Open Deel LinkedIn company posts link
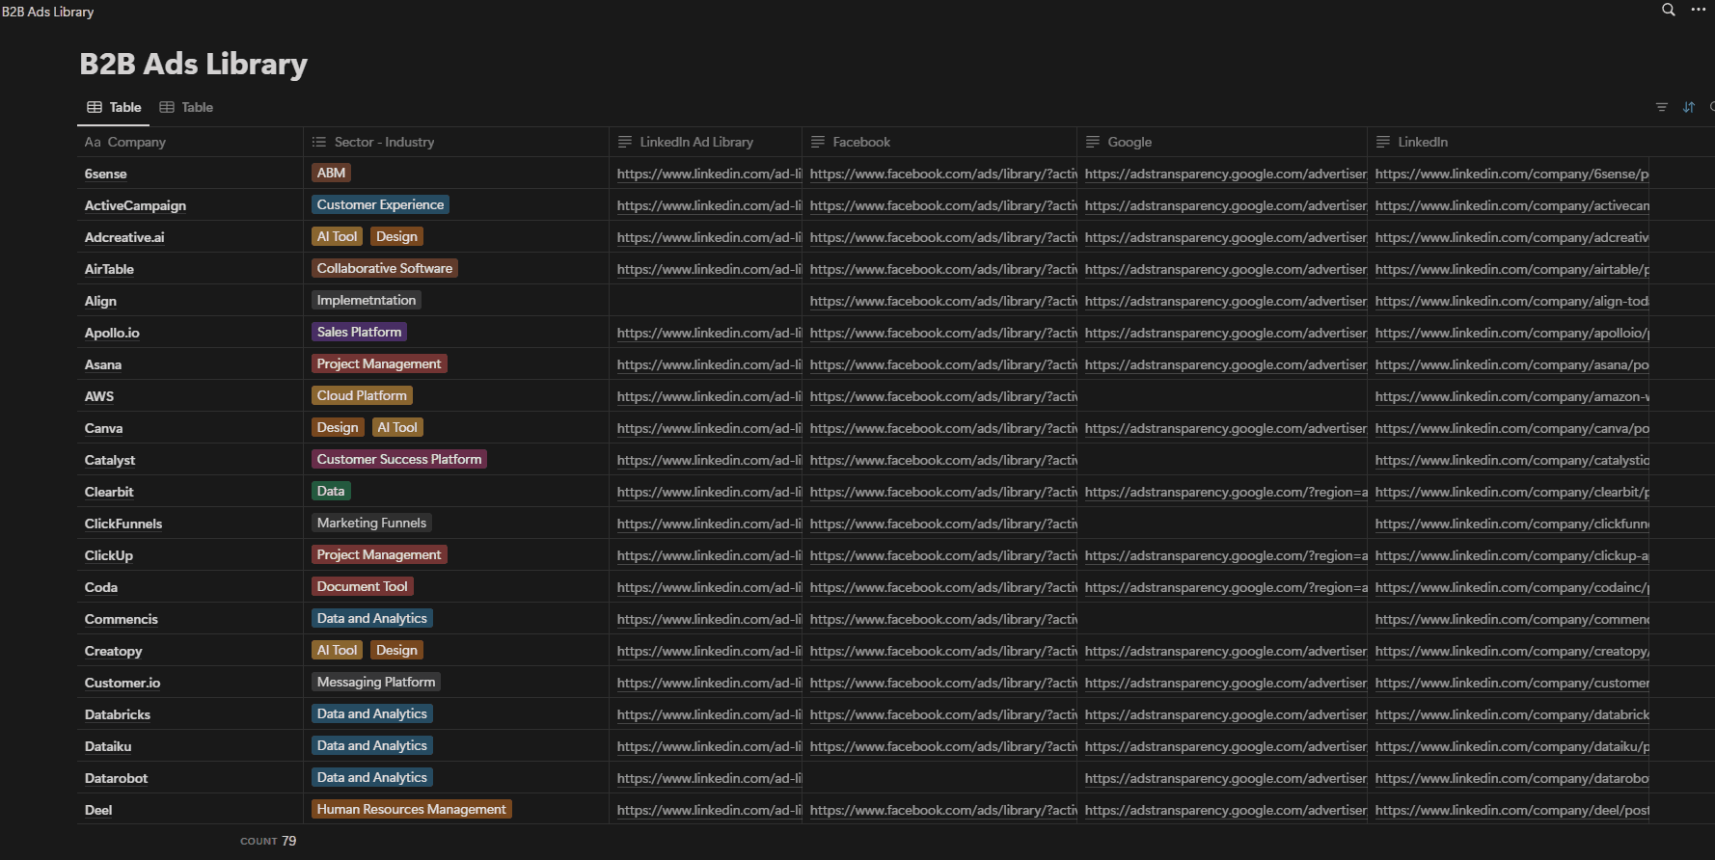 point(1511,810)
